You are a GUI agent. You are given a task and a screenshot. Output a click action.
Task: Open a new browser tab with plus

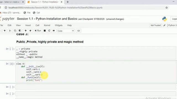point(67,2)
